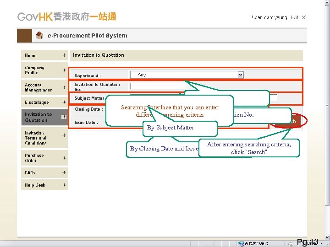Open Invitation Terms and Conditions menu
This screenshot has width=330, height=247.
(x=44, y=138)
